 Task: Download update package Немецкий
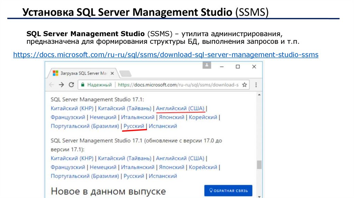pyautogui.click(x=103, y=167)
